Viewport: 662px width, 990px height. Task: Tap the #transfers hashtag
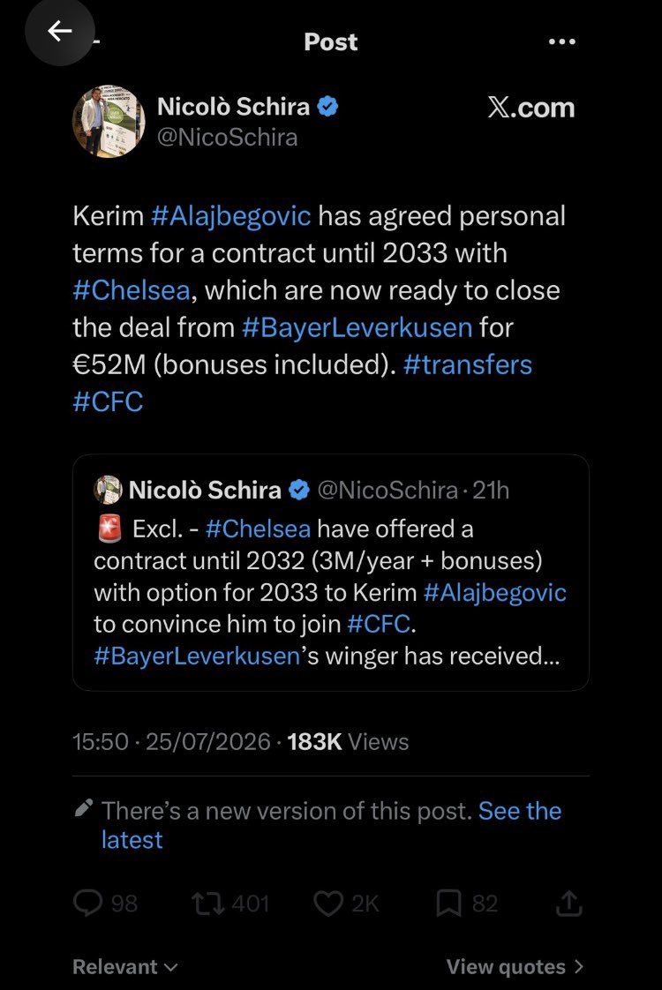(468, 365)
